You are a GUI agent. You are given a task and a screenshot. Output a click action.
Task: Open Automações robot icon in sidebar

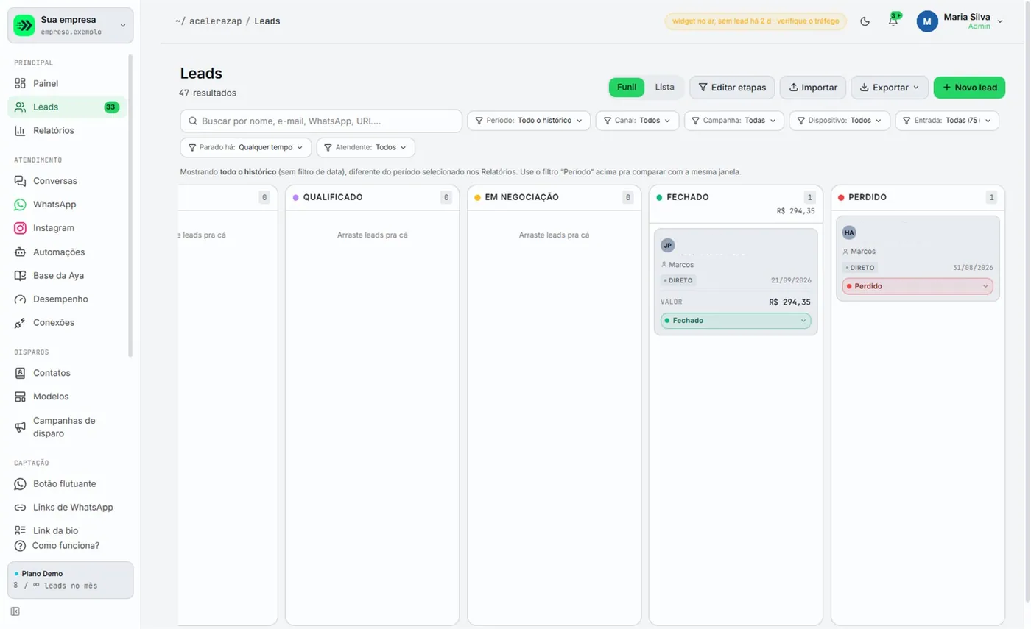pos(20,252)
